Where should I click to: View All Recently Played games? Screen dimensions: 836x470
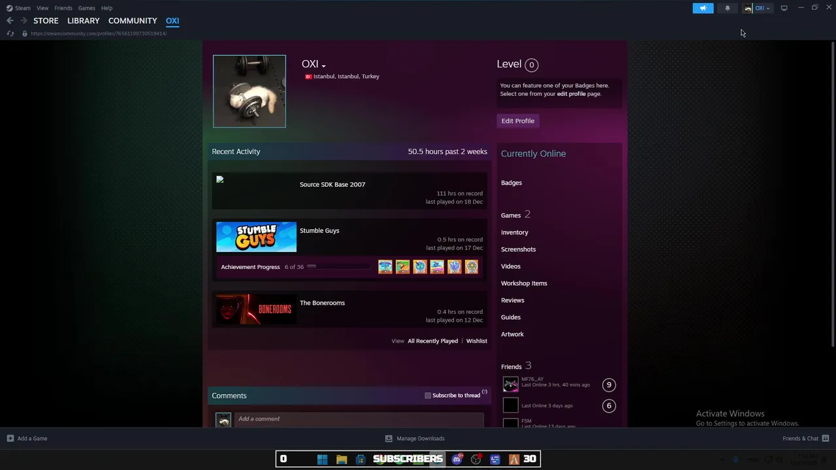(x=433, y=341)
